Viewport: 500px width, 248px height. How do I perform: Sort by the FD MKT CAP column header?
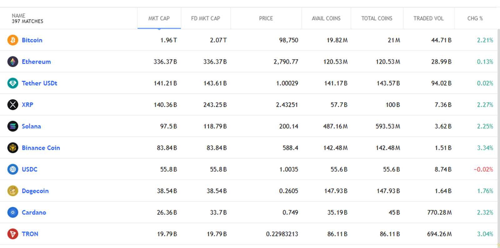tap(206, 18)
